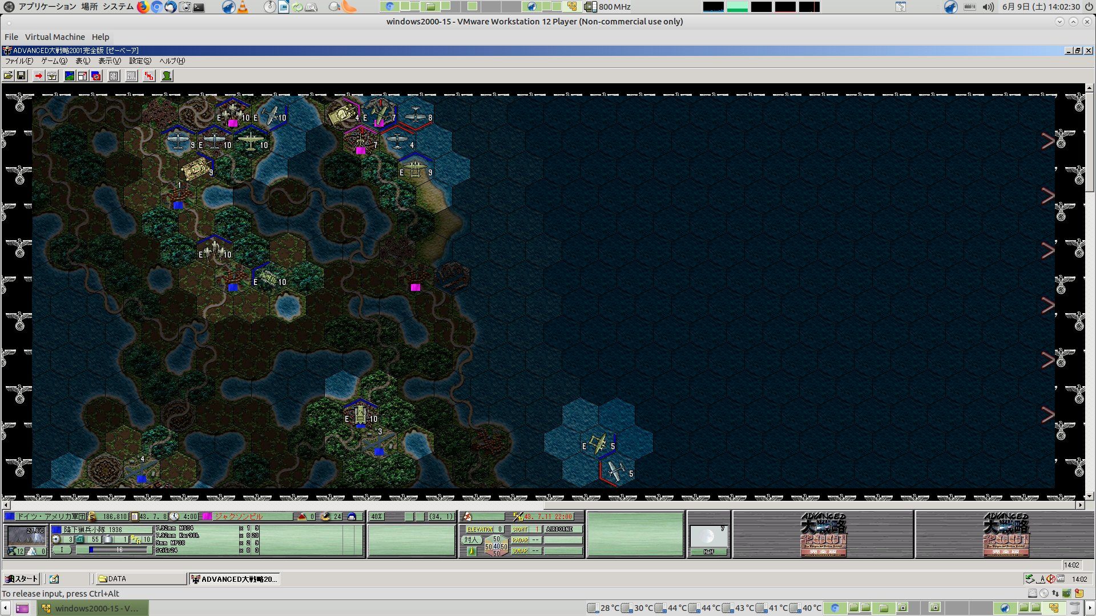Click the red END turn icon
Screen dimensions: 1096x616
click(149, 76)
